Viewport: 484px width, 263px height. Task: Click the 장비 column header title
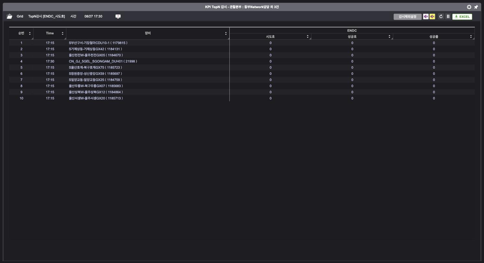click(x=148, y=33)
